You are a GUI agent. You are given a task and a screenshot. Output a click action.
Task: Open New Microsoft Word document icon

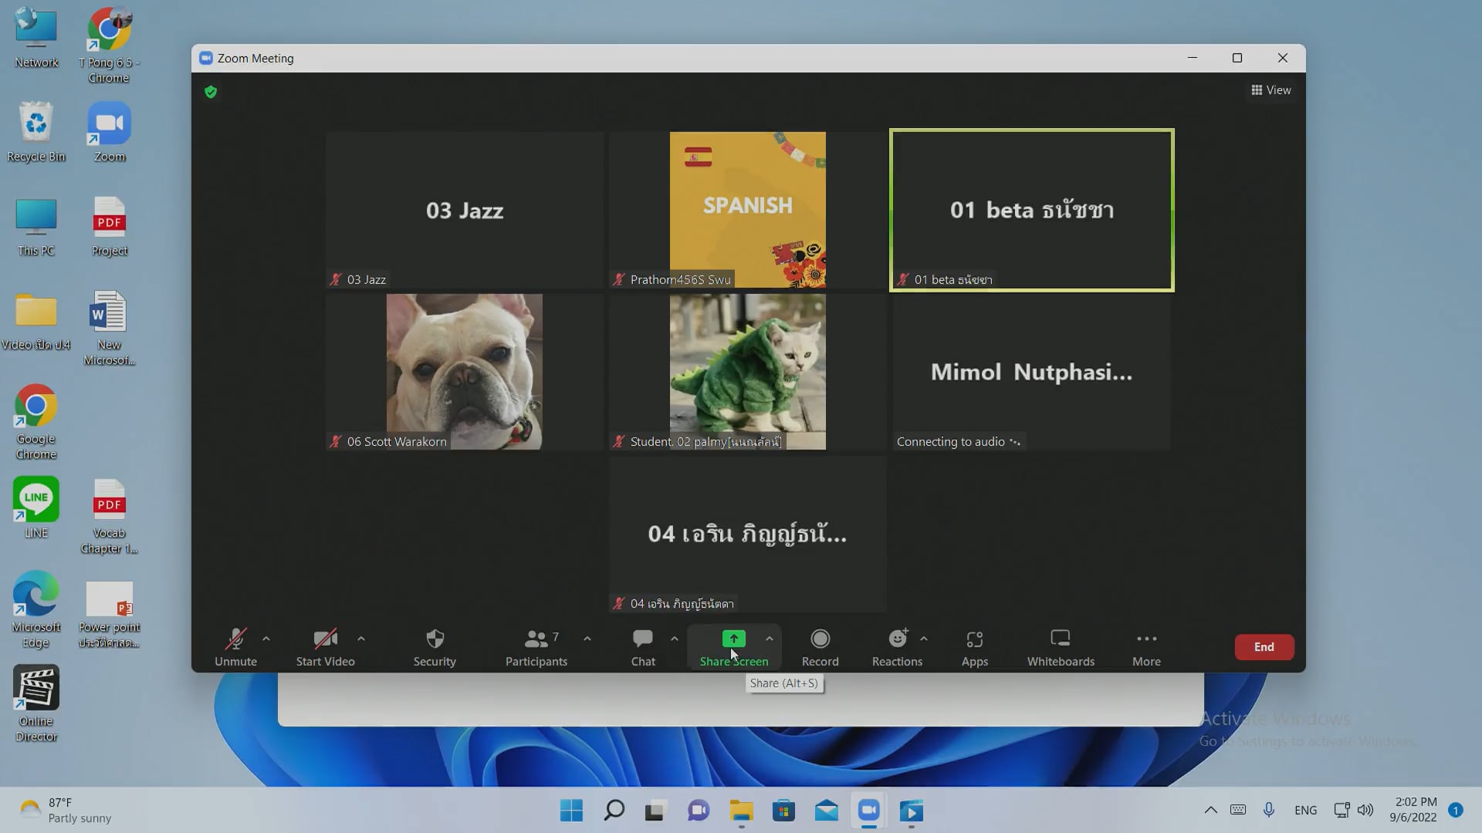click(x=109, y=328)
